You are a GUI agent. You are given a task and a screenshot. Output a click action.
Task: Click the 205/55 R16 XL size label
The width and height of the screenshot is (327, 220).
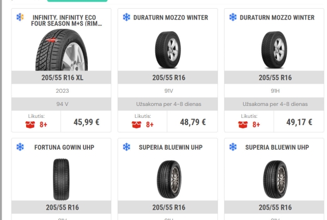61,78
